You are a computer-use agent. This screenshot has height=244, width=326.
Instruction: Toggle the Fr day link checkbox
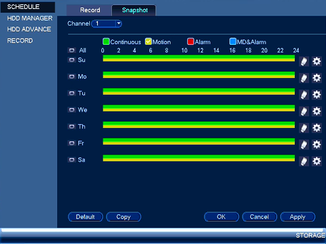click(x=72, y=143)
